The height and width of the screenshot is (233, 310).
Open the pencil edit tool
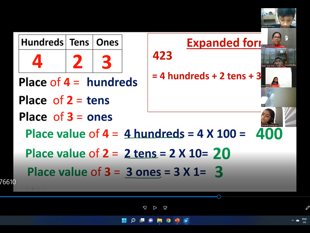click(307, 208)
